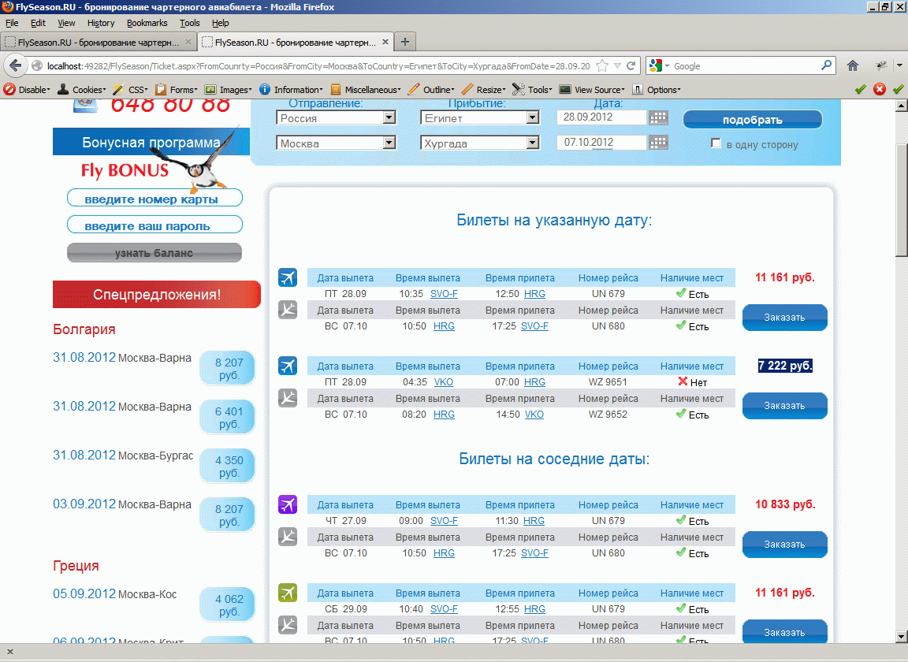Click the first green validation checkmark in toolbar
The height and width of the screenshot is (662, 908).
click(860, 89)
